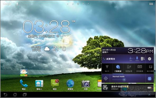Toggle the Wi-Fi hotspot tile
This screenshot has width=156, height=98.
(150, 69)
